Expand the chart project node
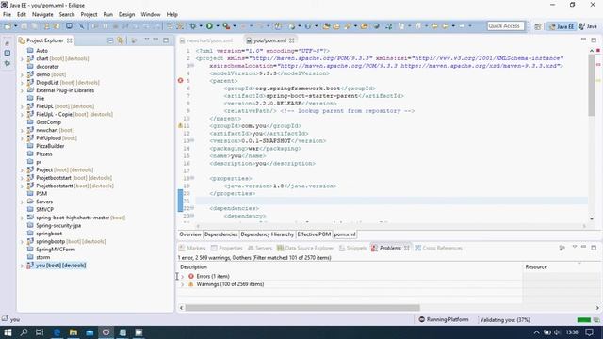 22,58
